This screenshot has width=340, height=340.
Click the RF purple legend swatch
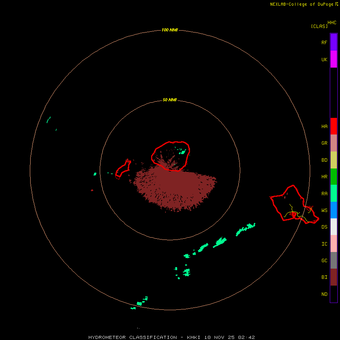tap(334, 42)
